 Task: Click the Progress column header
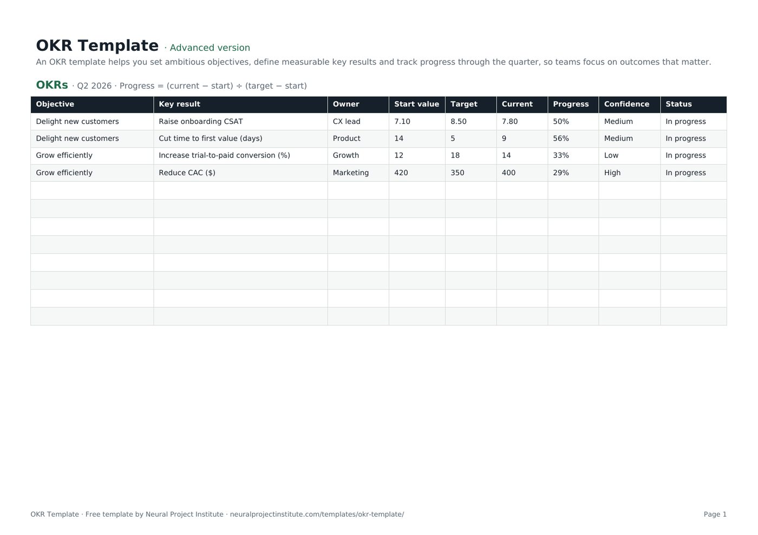(x=573, y=104)
